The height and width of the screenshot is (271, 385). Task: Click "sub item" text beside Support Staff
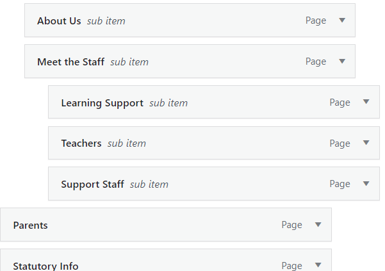pyautogui.click(x=149, y=185)
